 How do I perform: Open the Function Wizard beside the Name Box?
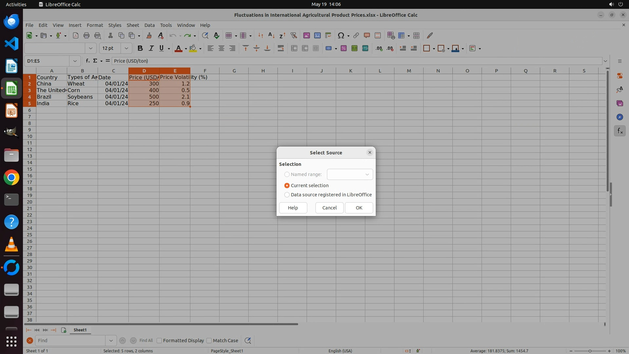click(x=87, y=61)
